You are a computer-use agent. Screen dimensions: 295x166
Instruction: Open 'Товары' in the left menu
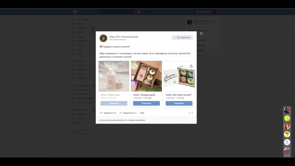(x=80, y=61)
